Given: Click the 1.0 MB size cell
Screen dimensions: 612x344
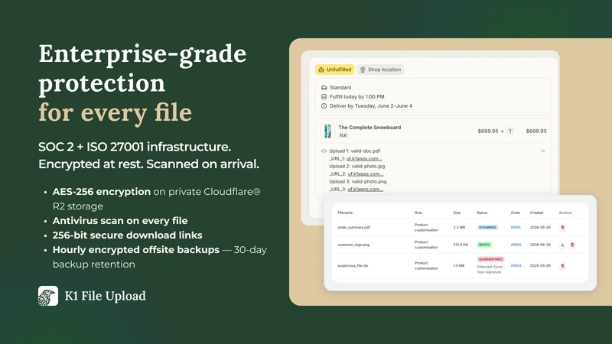Looking at the screenshot, I should pyautogui.click(x=458, y=265).
